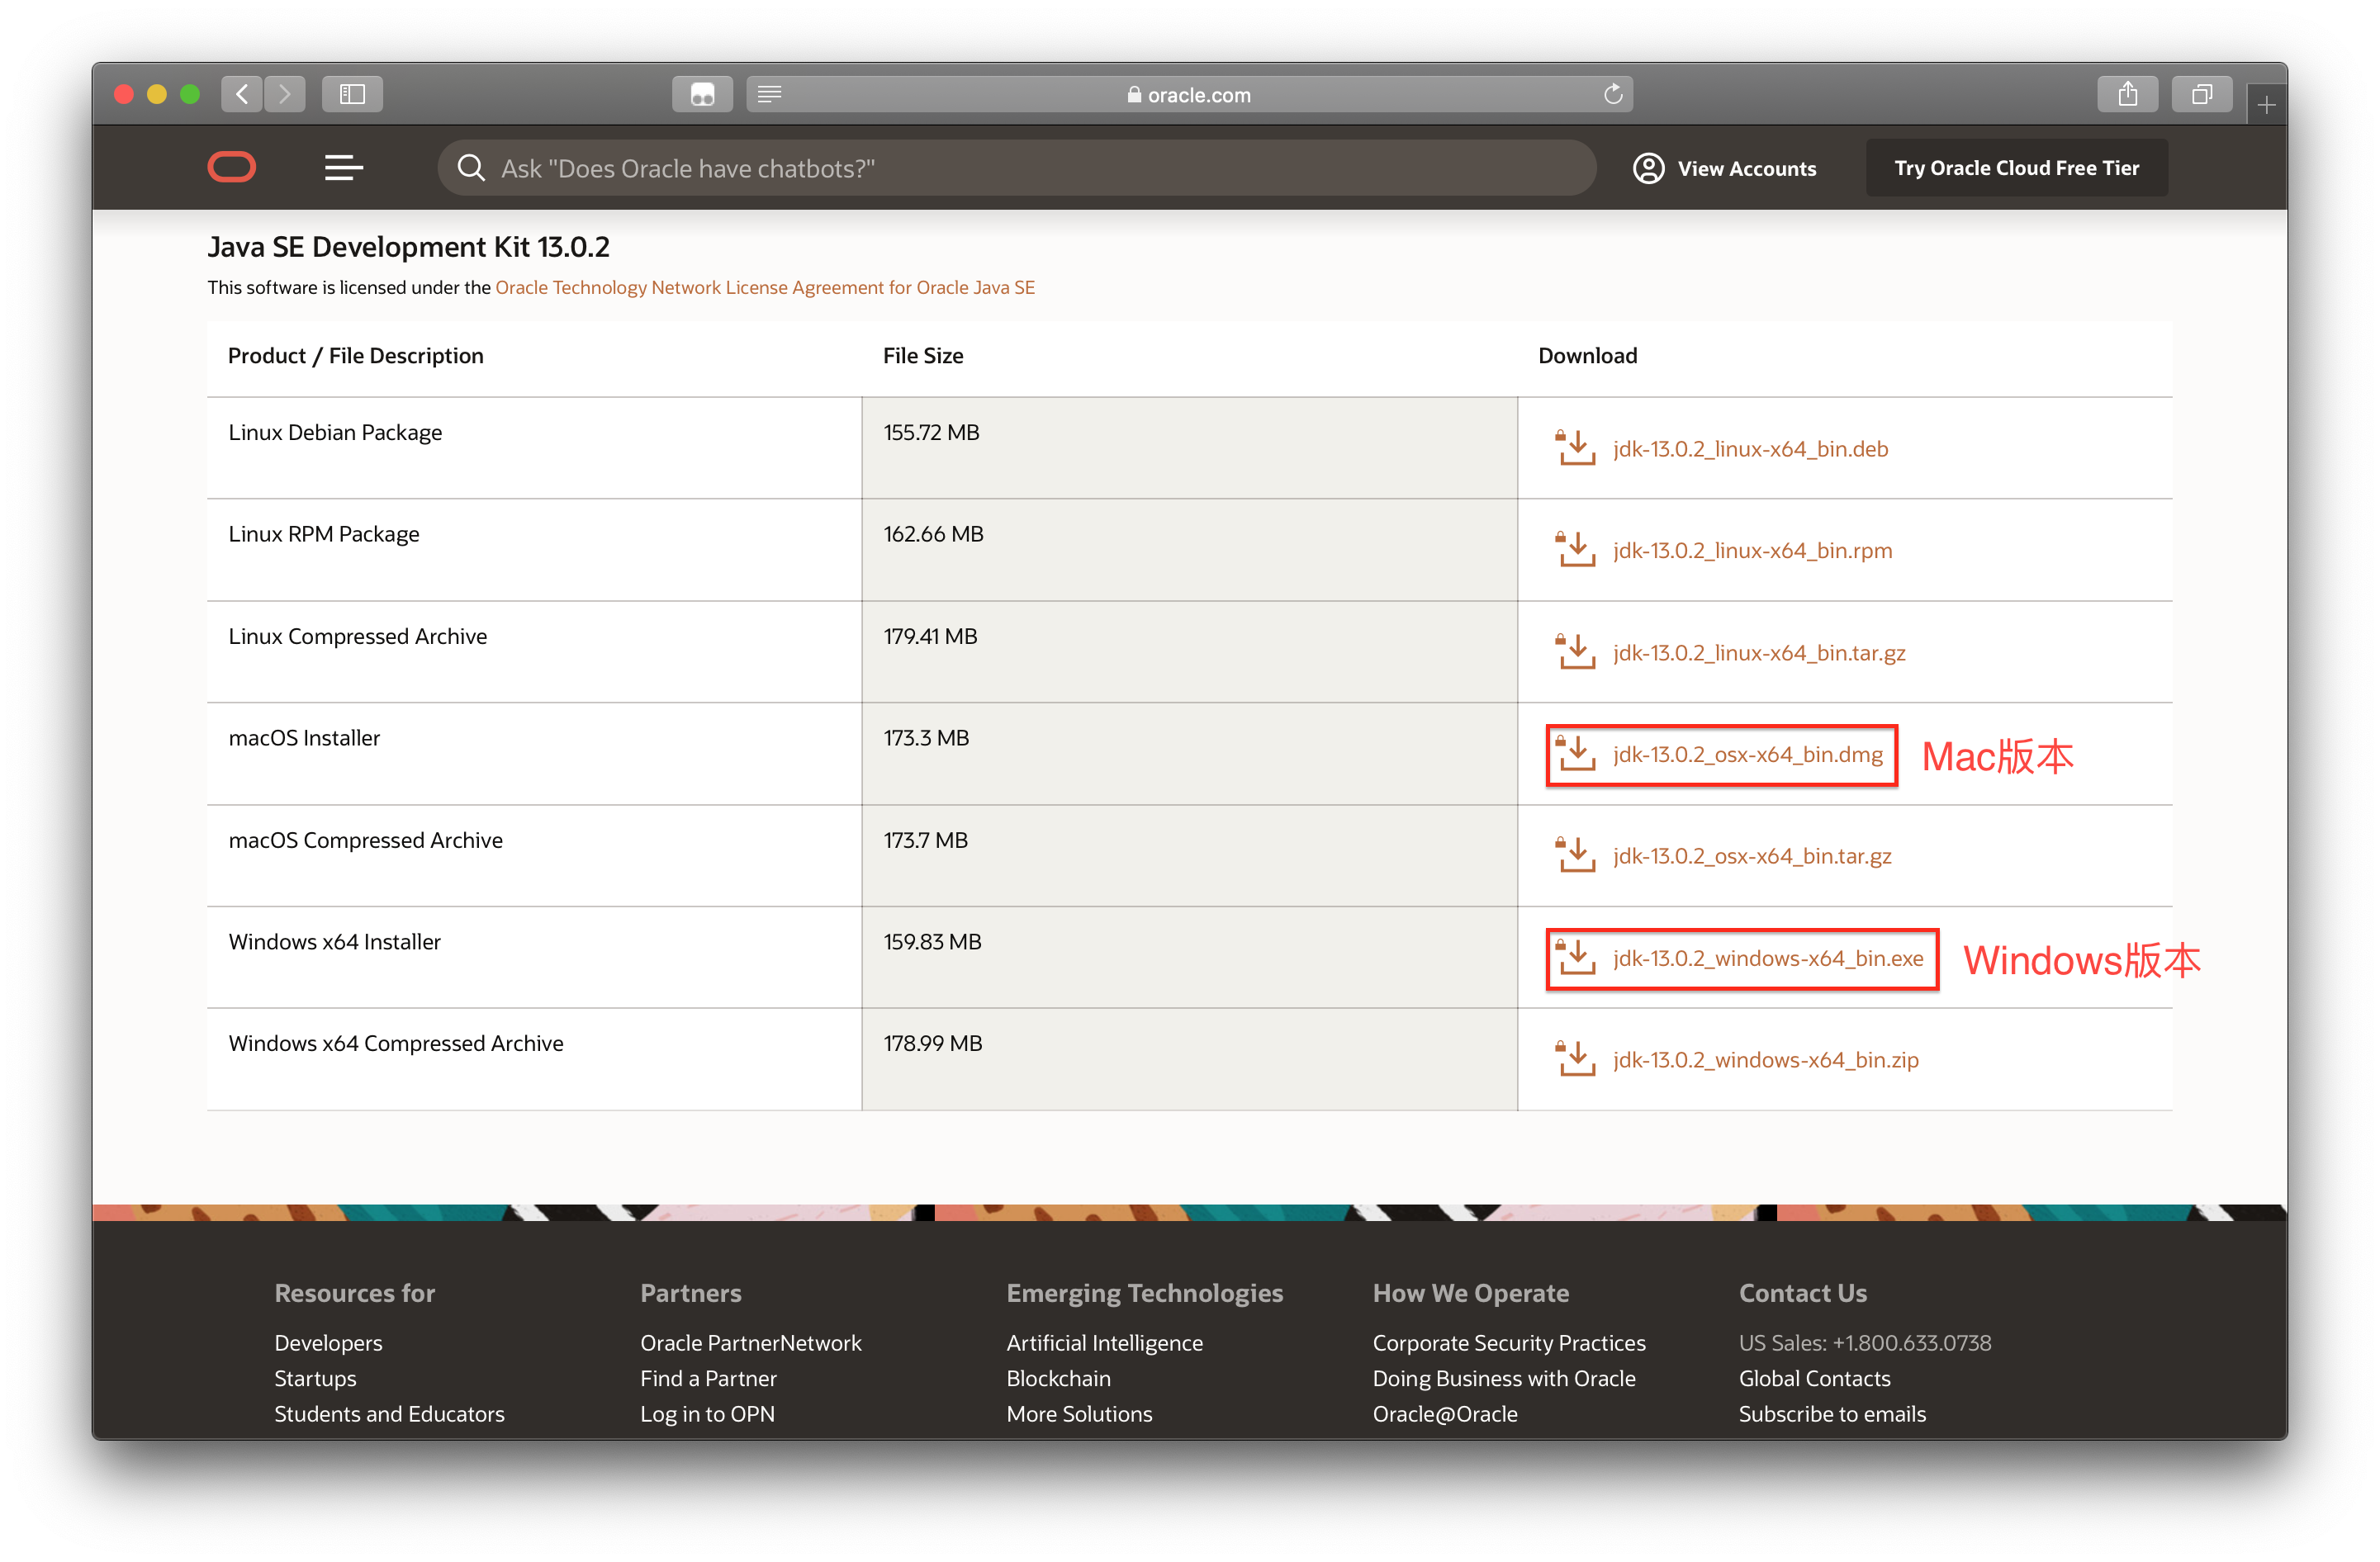Screen dimensions: 2380x1562
Task: Click download icon for windows-x64_bin.exe
Action: [x=1576, y=957]
